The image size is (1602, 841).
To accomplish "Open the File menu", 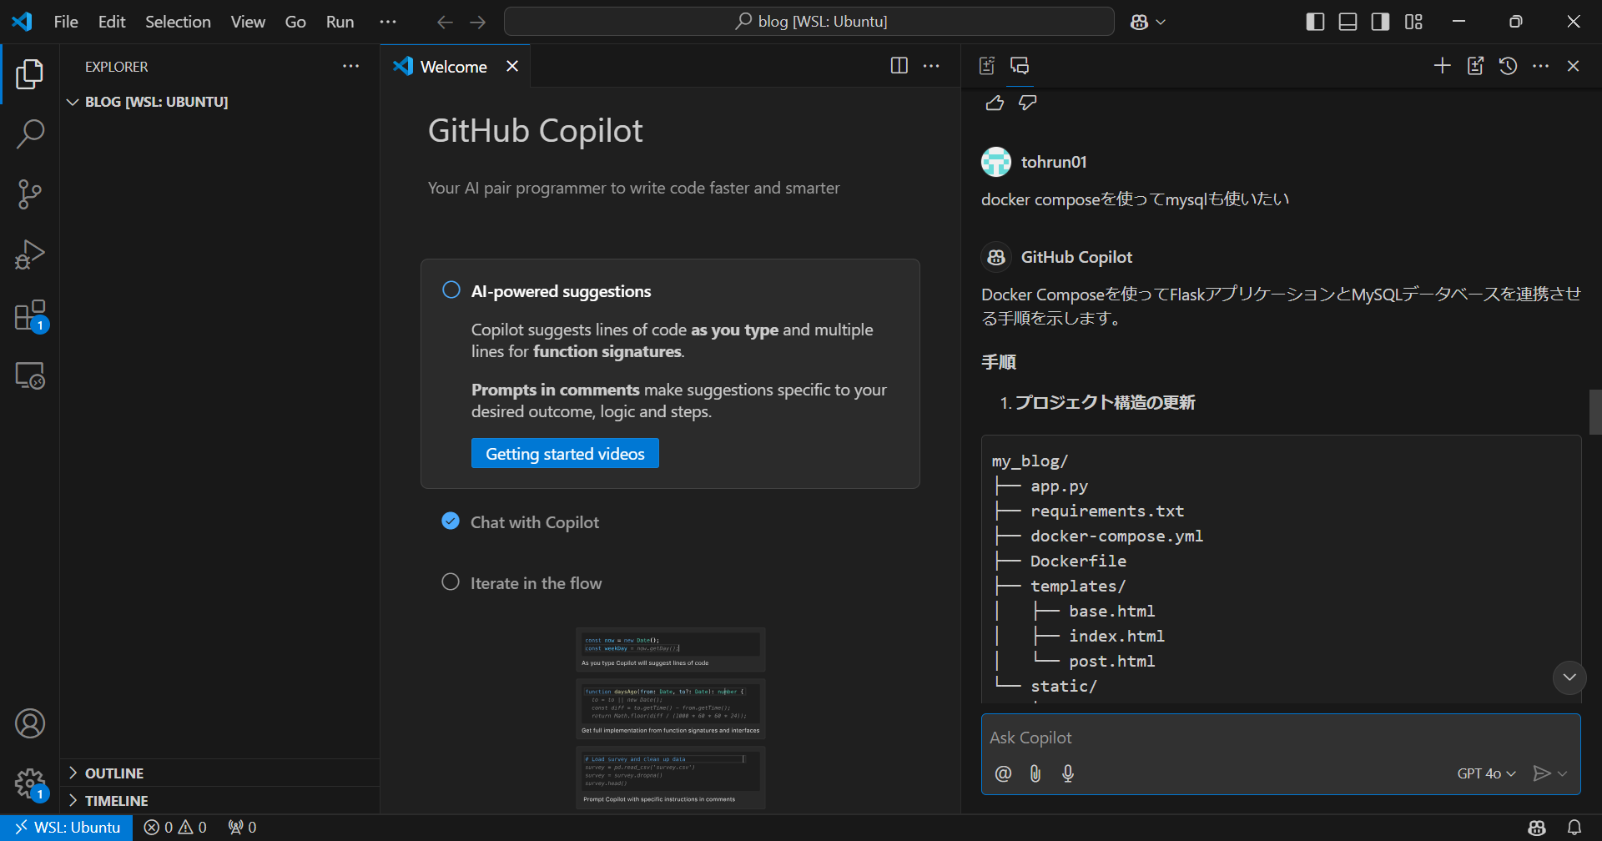I will click(x=66, y=22).
